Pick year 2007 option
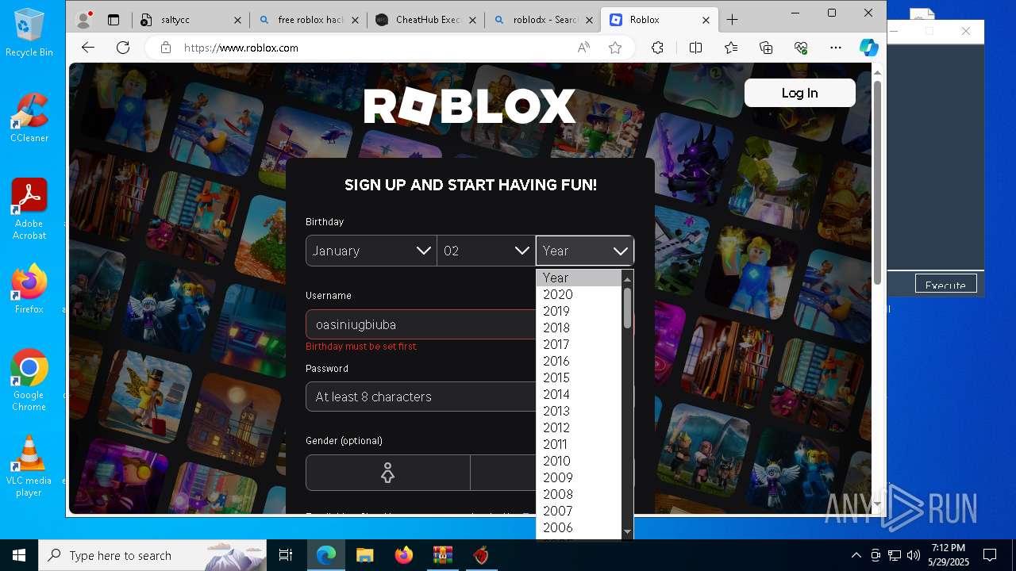 pyautogui.click(x=579, y=511)
